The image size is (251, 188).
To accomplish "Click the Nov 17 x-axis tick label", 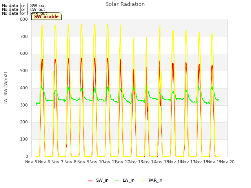I will [188, 162].
